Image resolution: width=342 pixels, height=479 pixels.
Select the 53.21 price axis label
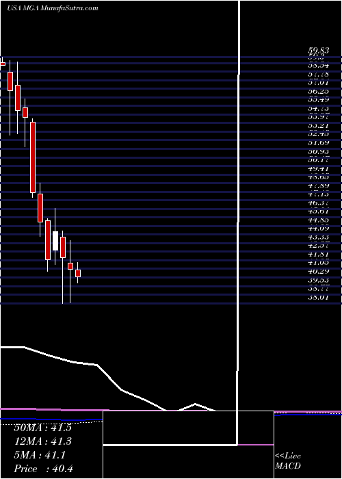coord(318,125)
